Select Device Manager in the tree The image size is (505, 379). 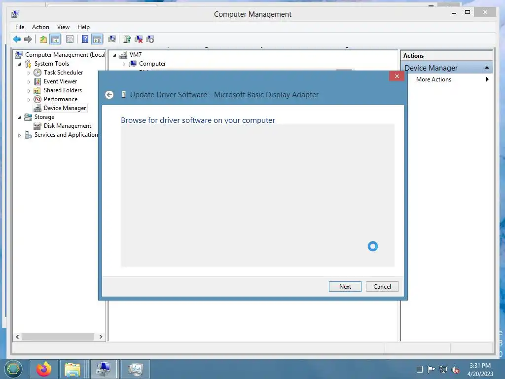pos(65,108)
